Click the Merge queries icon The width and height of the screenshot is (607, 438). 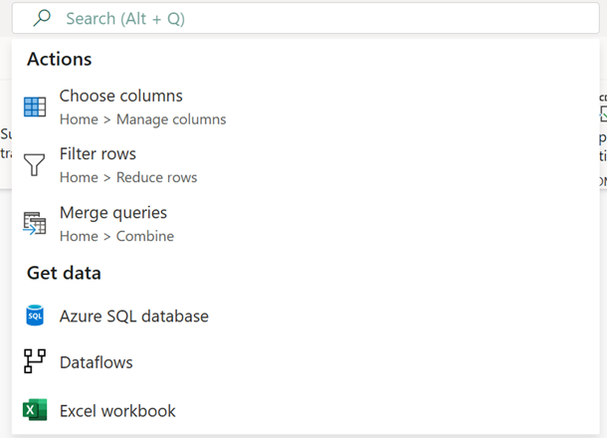tap(35, 224)
